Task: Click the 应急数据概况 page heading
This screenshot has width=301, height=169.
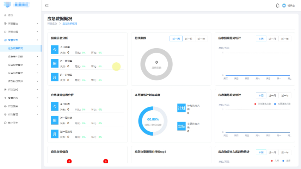Action: pos(60,19)
